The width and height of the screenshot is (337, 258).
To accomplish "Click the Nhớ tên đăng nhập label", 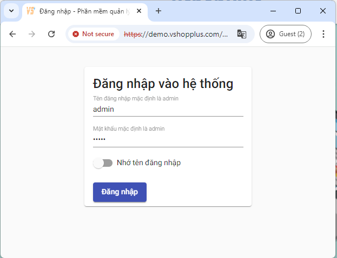I will [149, 163].
